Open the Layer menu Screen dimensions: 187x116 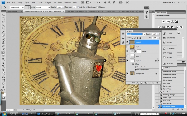point(27,2)
